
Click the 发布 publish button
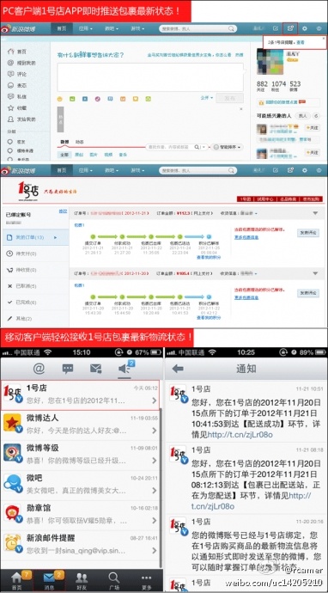230,98
